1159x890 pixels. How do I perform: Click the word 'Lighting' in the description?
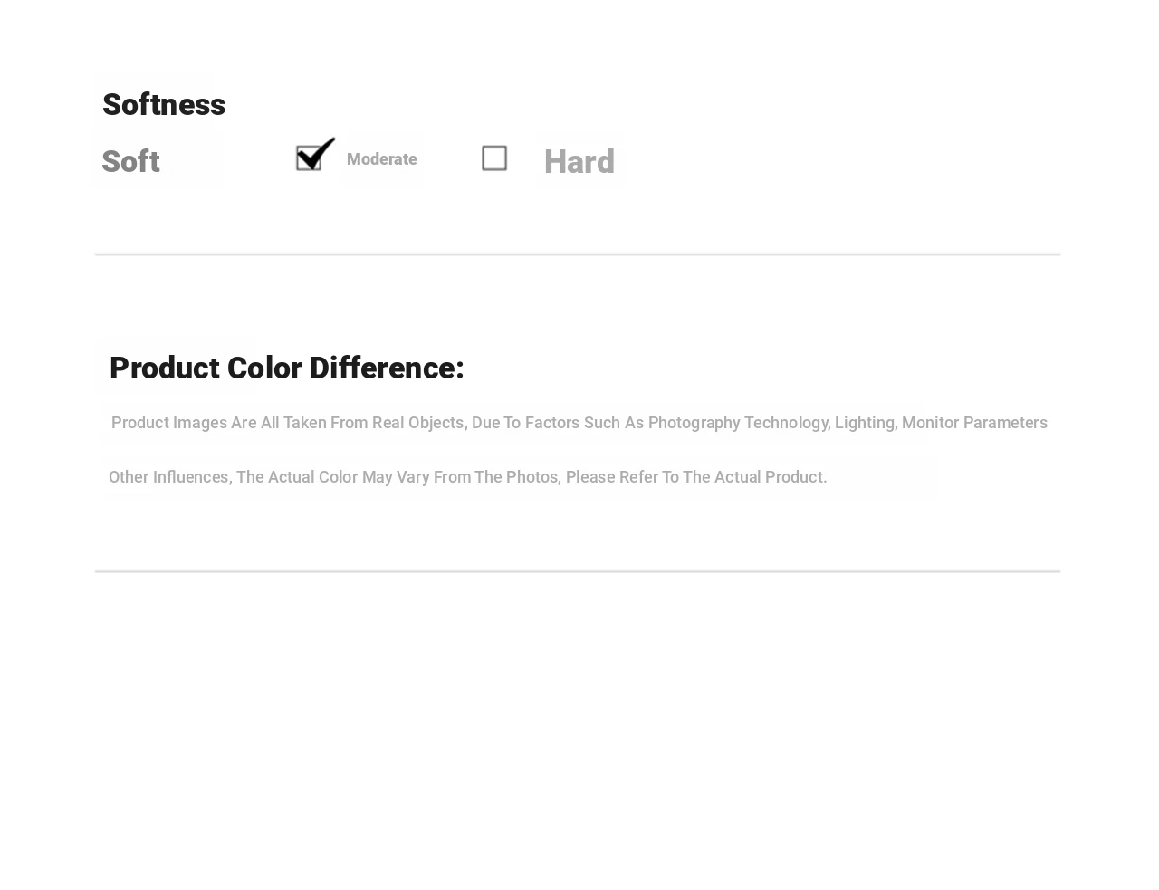pyautogui.click(x=864, y=423)
